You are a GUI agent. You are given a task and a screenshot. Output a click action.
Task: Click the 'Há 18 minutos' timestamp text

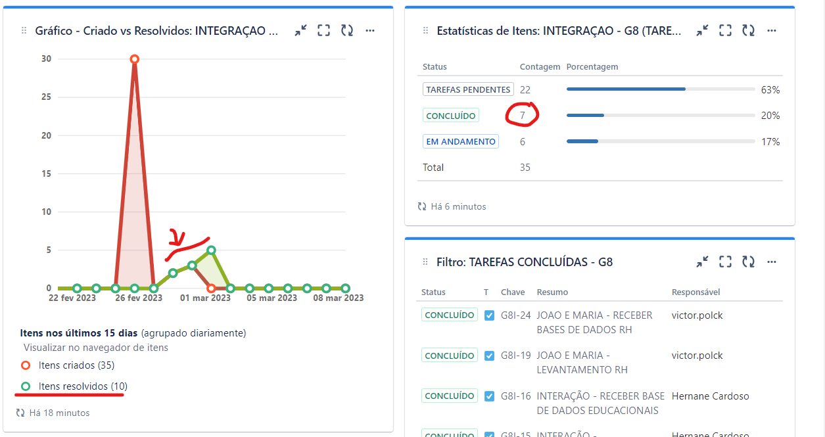coord(60,413)
